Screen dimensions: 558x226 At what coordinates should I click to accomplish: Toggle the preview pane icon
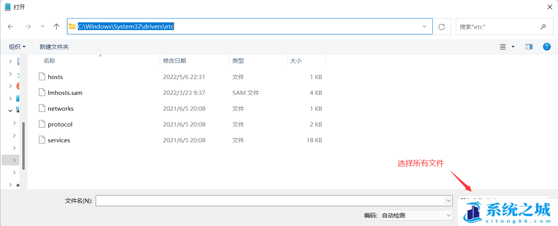(529, 47)
